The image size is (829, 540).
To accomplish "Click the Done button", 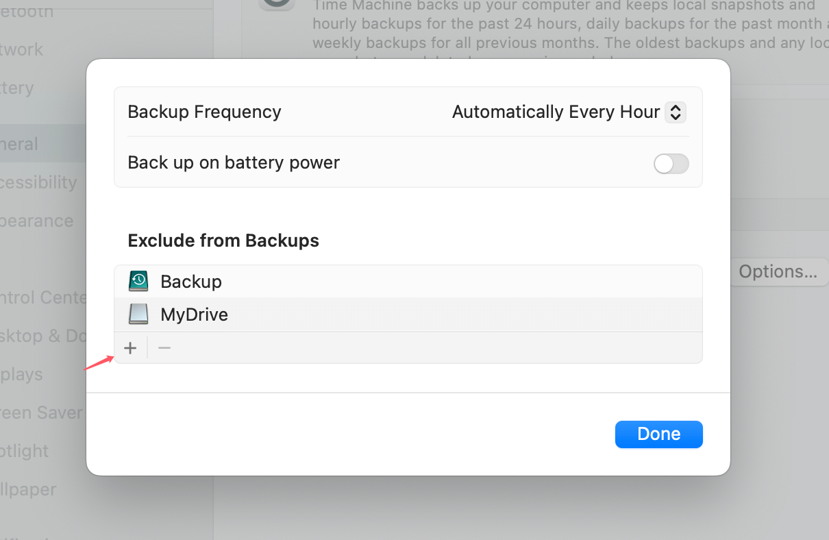I will click(x=658, y=434).
